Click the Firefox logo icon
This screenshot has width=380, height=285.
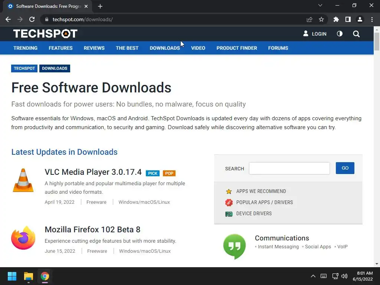tap(23, 238)
